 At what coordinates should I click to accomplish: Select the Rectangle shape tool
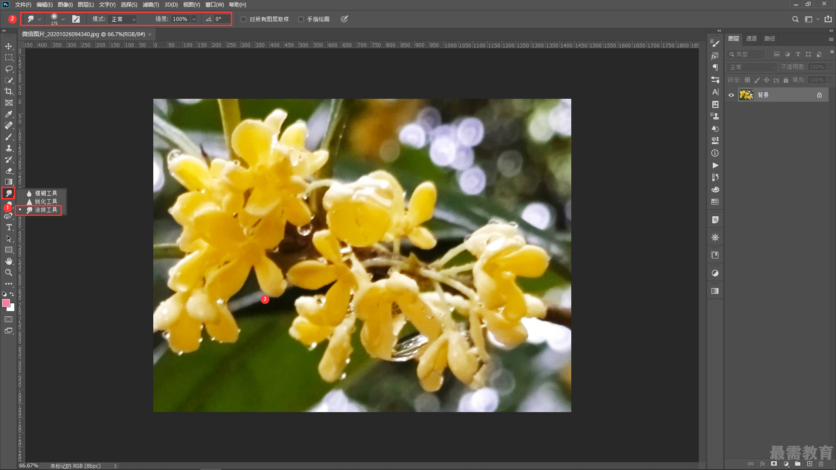[x=9, y=250]
